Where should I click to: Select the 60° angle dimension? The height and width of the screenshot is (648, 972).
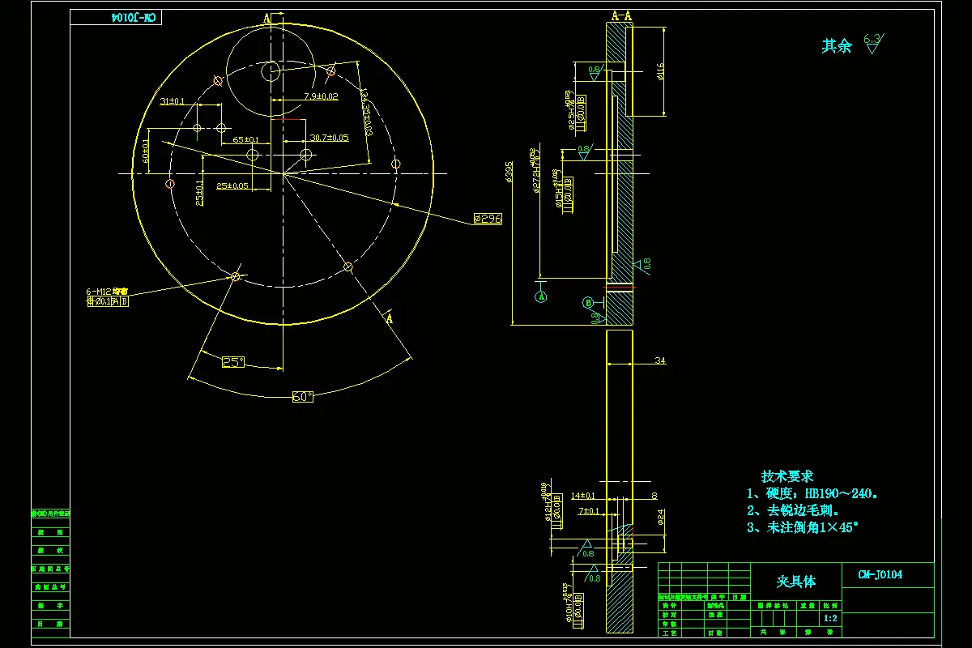[x=302, y=397]
